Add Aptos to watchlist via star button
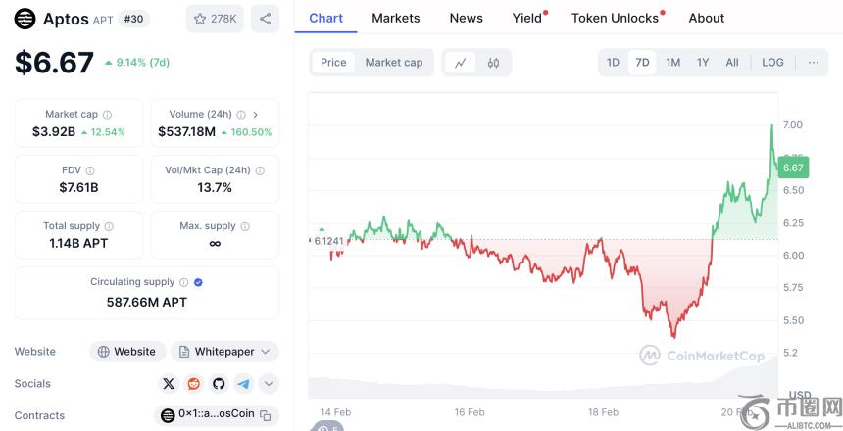Viewport: 843px width, 431px height. click(x=215, y=18)
